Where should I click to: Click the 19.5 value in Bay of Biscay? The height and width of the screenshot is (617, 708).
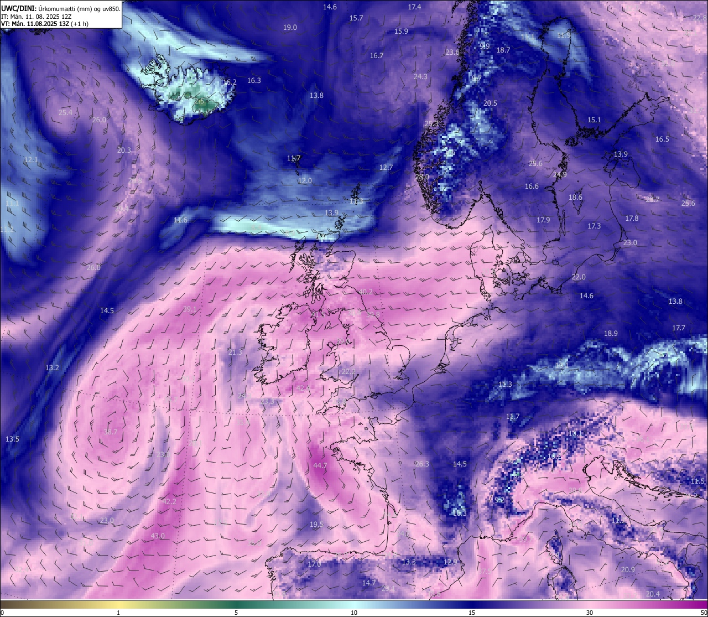(316, 525)
